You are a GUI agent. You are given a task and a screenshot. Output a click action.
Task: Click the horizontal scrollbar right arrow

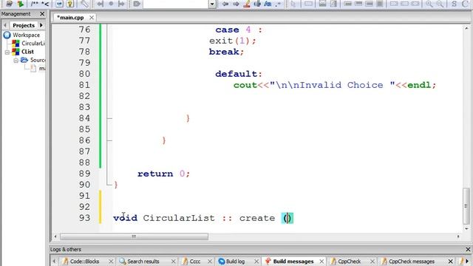[458, 236]
